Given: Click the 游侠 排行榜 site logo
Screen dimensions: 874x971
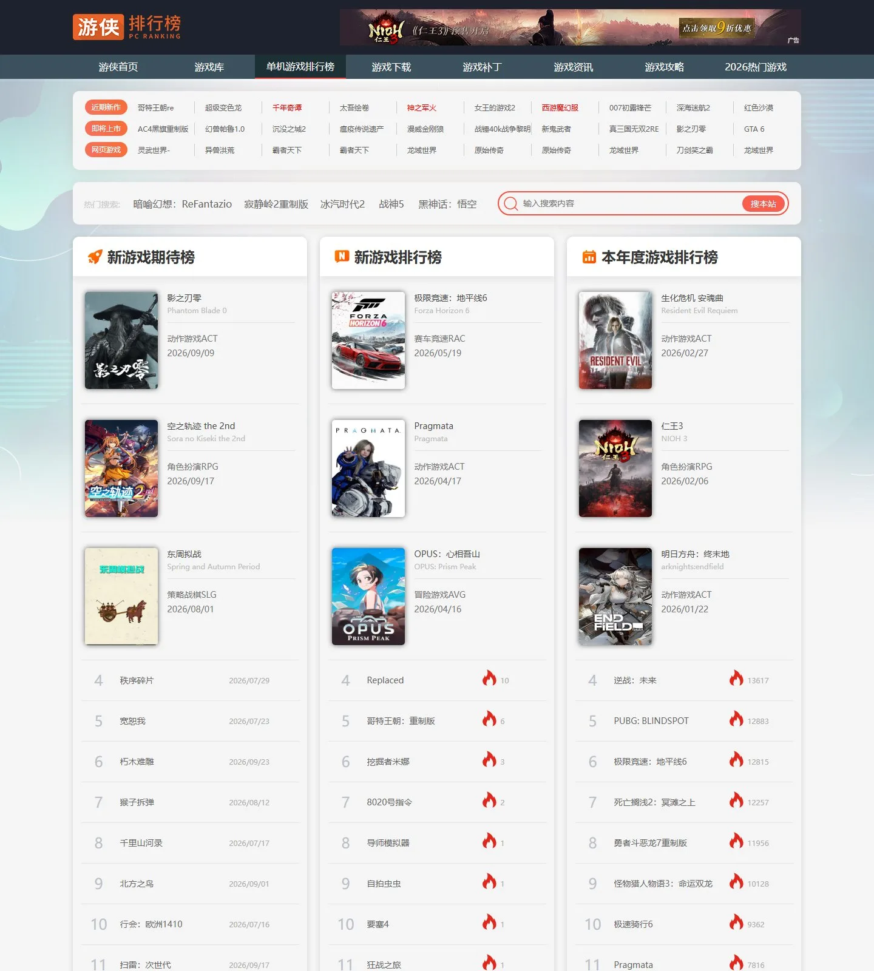Looking at the screenshot, I should click(127, 27).
